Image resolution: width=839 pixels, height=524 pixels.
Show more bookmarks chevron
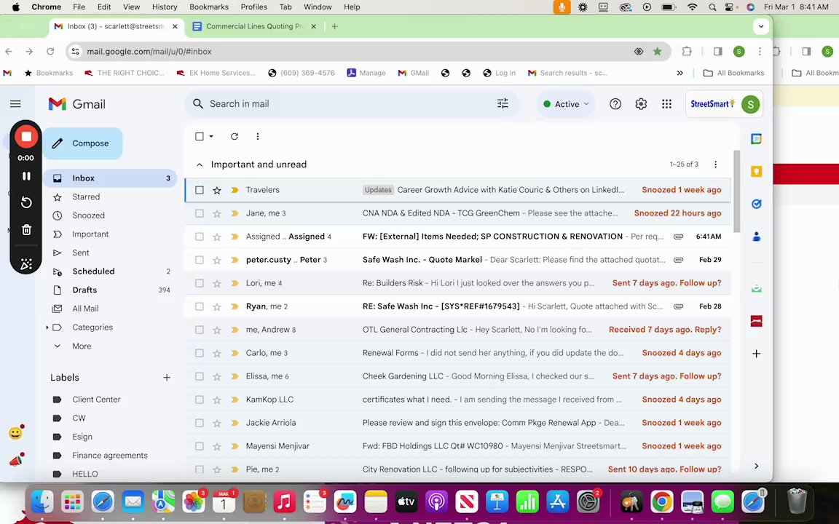pyautogui.click(x=680, y=73)
